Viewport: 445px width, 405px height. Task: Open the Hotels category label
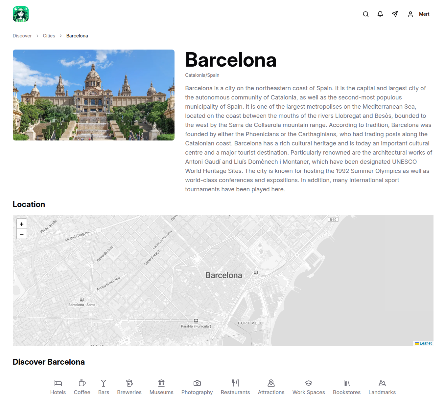pos(58,392)
